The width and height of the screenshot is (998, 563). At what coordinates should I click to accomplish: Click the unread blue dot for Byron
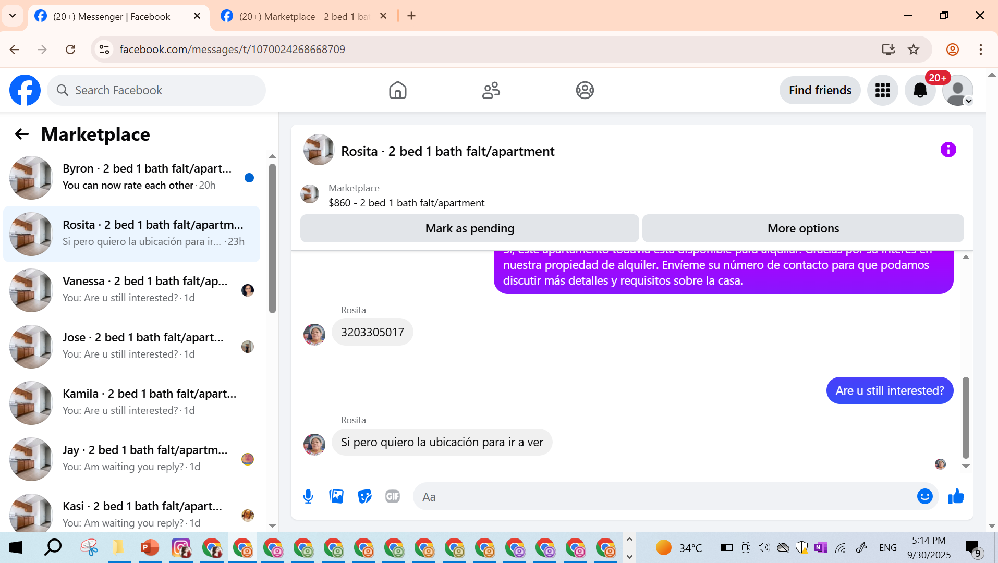(x=249, y=178)
